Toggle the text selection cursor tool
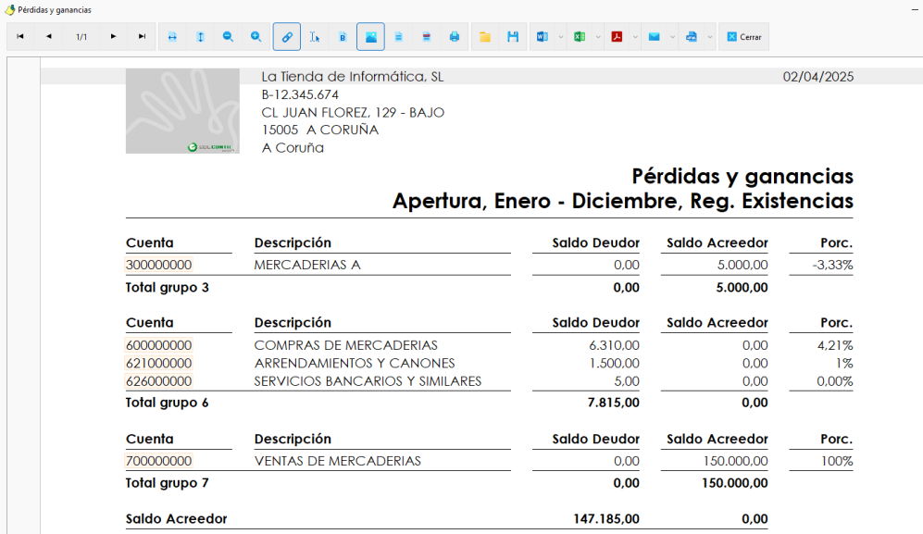Image resolution: width=923 pixels, height=534 pixels. click(x=315, y=36)
